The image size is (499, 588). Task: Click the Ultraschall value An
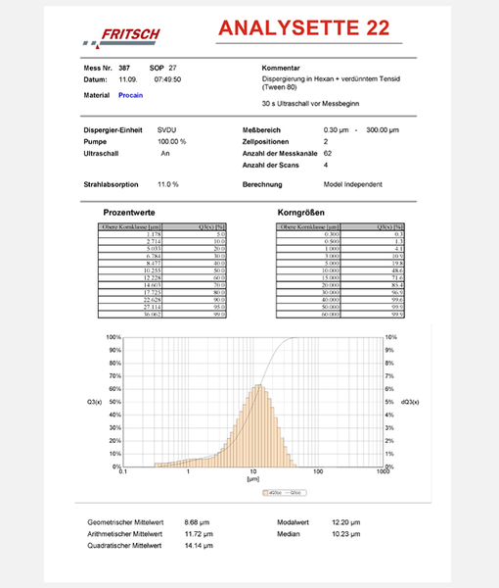point(165,154)
